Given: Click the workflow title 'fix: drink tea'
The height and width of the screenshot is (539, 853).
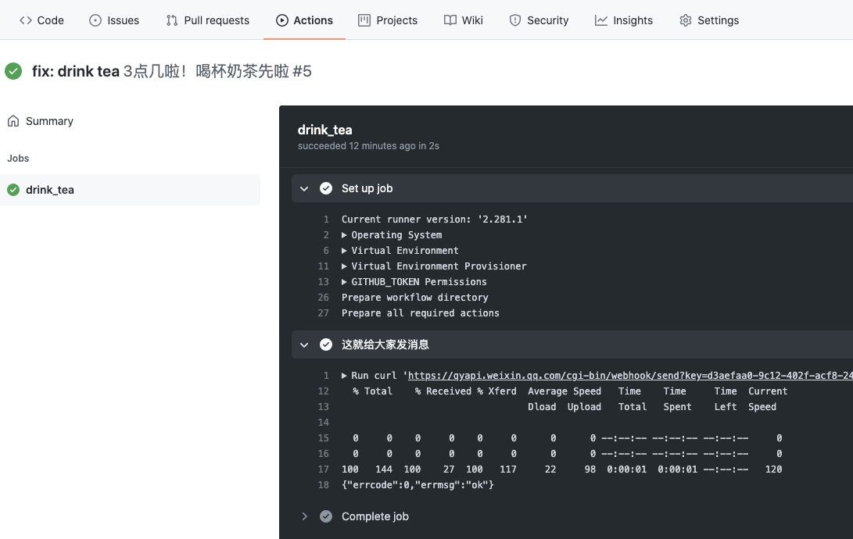Looking at the screenshot, I should coord(76,71).
